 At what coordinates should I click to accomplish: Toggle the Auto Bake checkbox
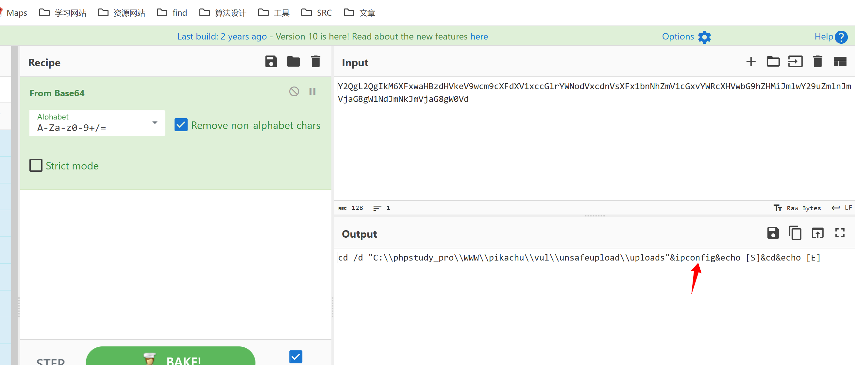295,357
